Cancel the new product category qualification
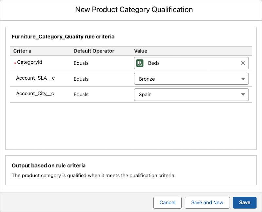262x212 pixels. pyautogui.click(x=167, y=202)
